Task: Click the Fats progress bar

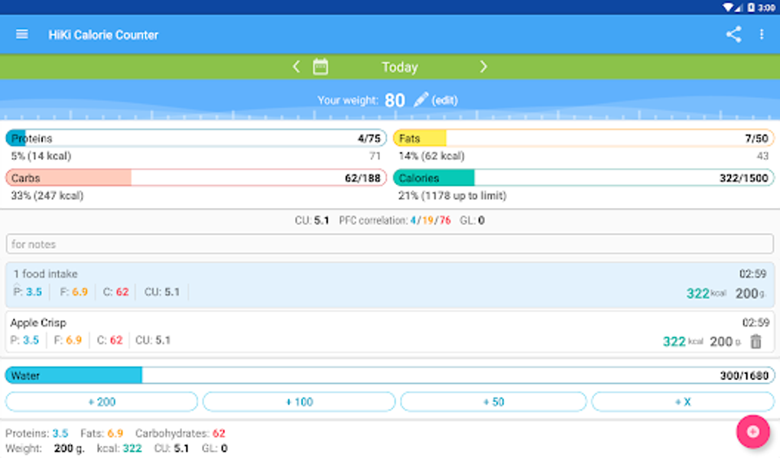Action: point(584,138)
